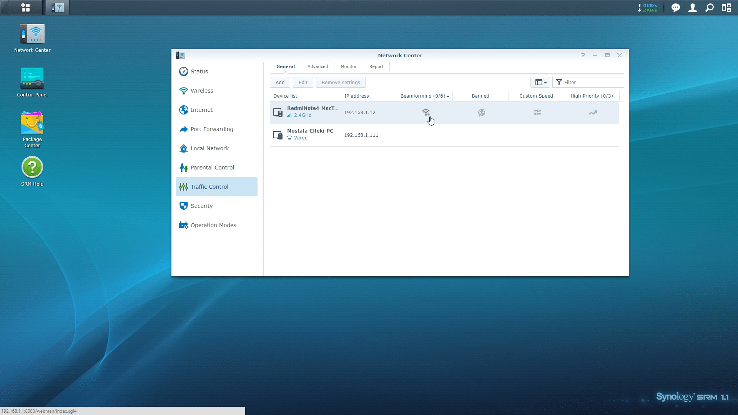Open the Main Menu grid icon
The width and height of the screenshot is (738, 415).
[25, 7]
